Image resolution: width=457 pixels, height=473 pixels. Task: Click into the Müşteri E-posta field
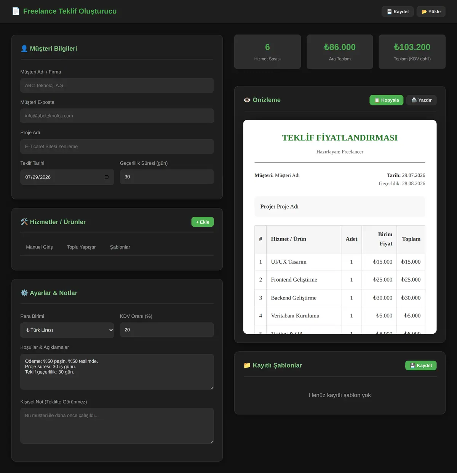[117, 116]
